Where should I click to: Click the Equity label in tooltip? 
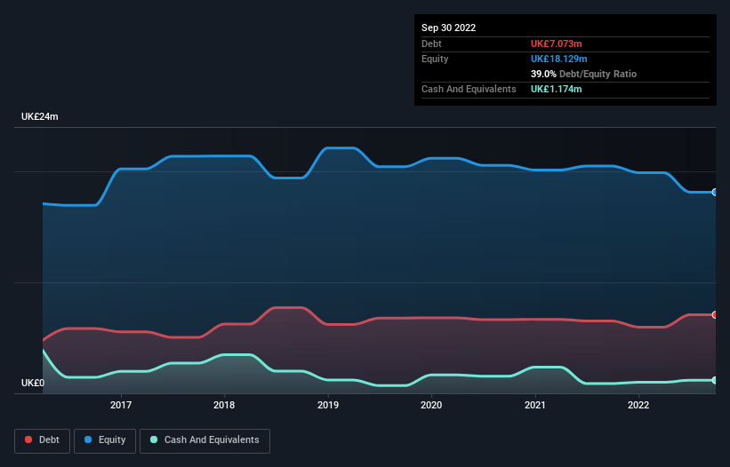435,59
